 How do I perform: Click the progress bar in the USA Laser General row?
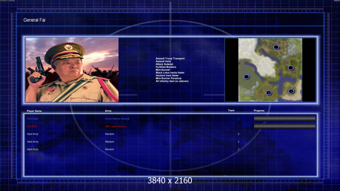tap(285, 126)
